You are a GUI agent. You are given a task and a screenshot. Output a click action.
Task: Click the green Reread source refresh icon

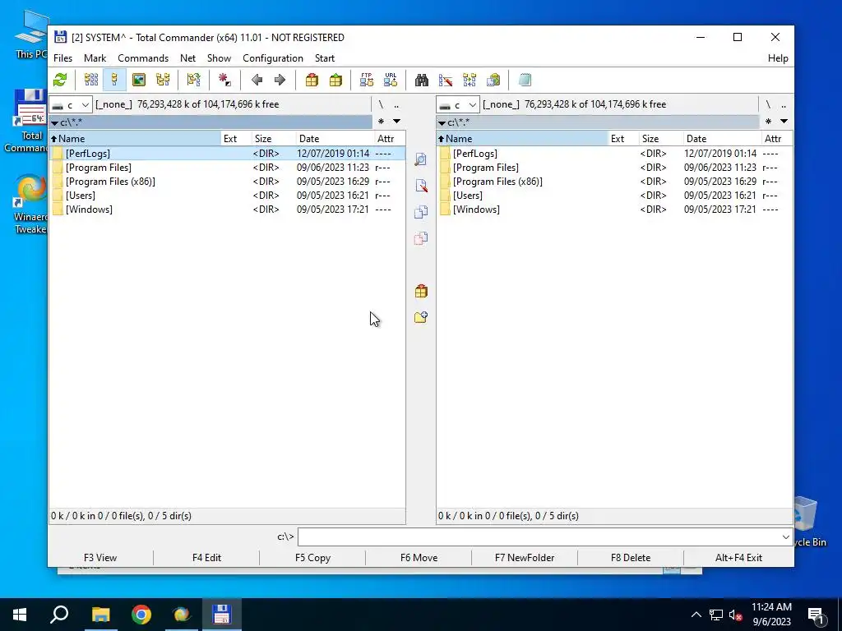pos(60,80)
